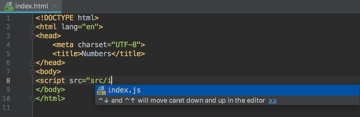Click line number 1 in the gutter

tap(8, 18)
